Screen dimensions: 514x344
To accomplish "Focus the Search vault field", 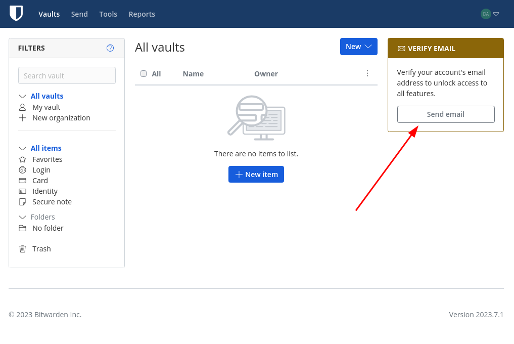I will [67, 75].
